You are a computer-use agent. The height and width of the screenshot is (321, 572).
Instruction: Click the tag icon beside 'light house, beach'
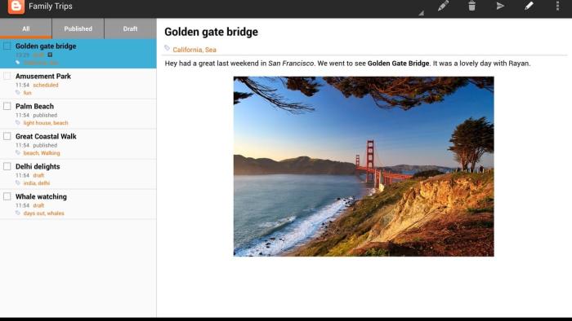(x=17, y=122)
